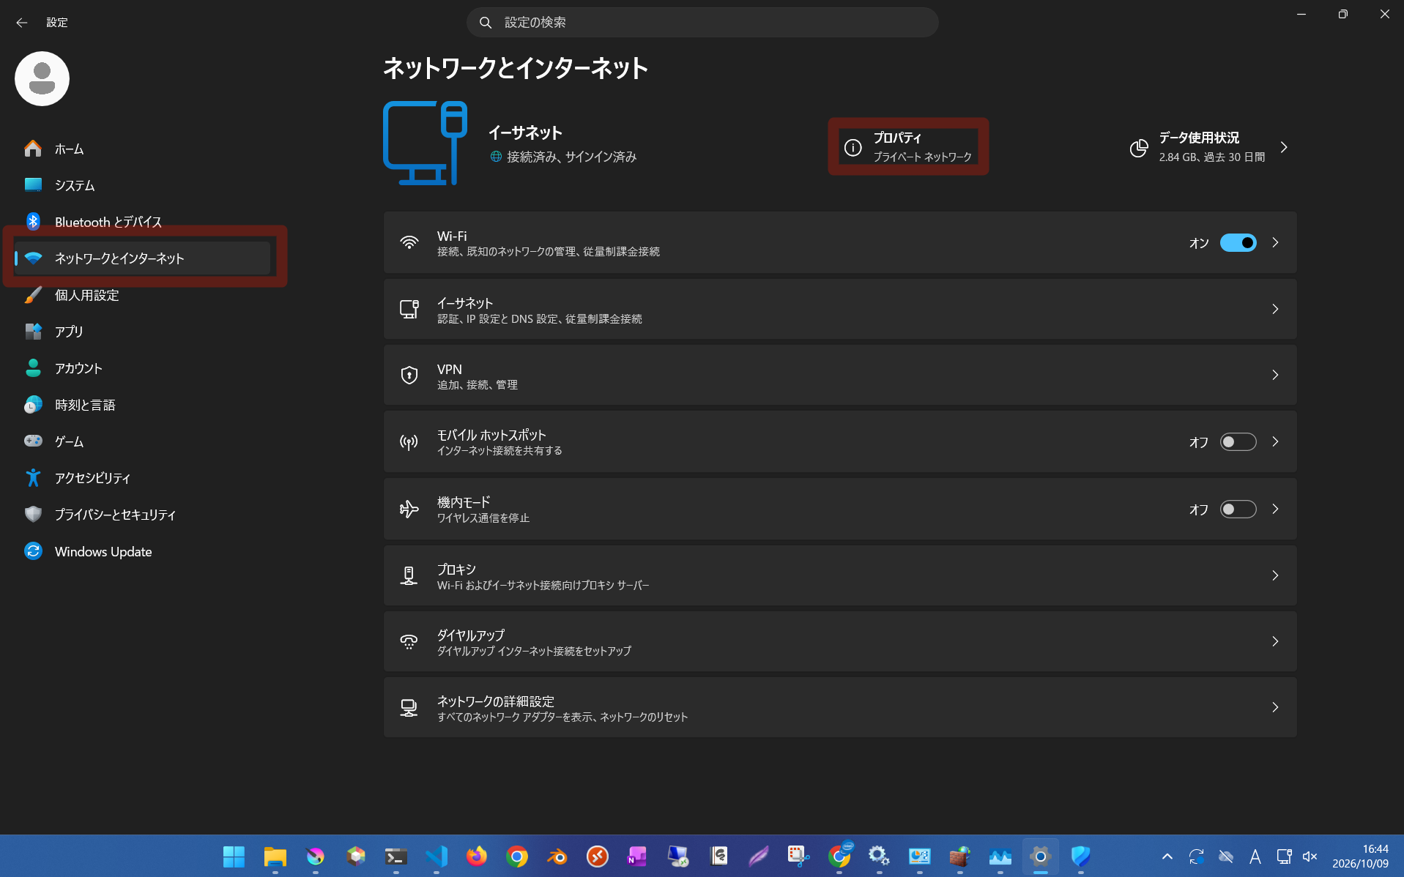Open the Ethernet row chevron
This screenshot has height=877, width=1404.
point(1275,309)
